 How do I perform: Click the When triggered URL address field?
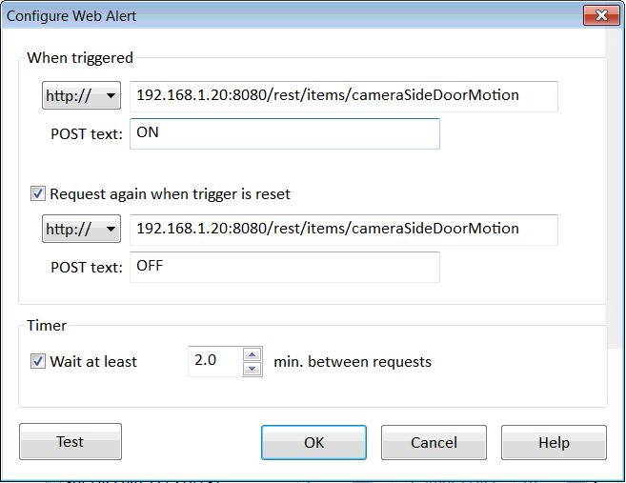coord(343,96)
